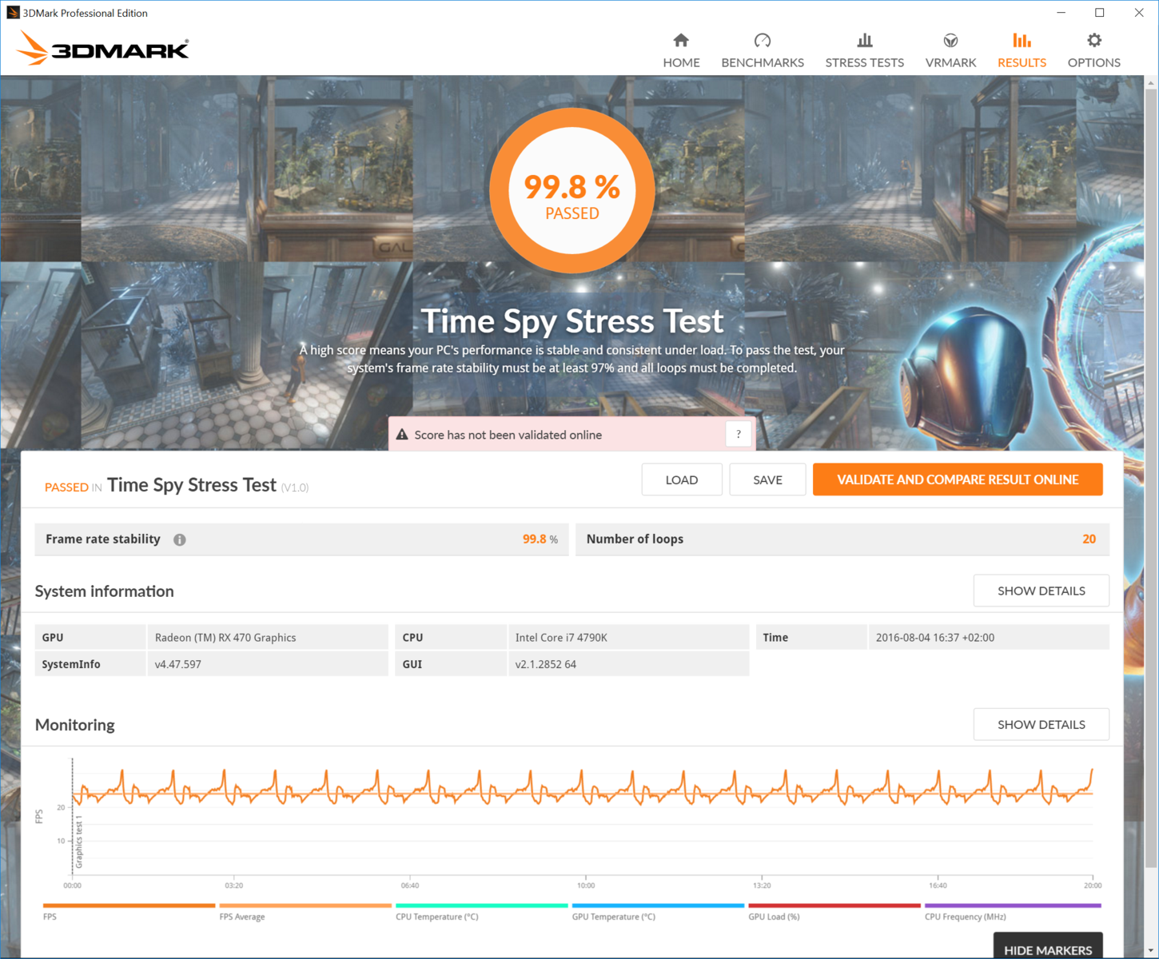Click the info icon beside Frame rate stability
The image size is (1159, 959).
tap(180, 539)
